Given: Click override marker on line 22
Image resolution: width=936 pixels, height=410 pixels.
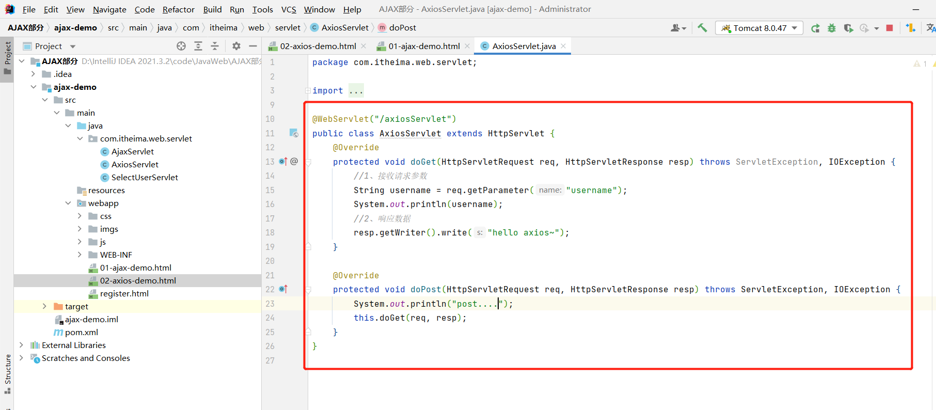Looking at the screenshot, I should click(x=283, y=289).
